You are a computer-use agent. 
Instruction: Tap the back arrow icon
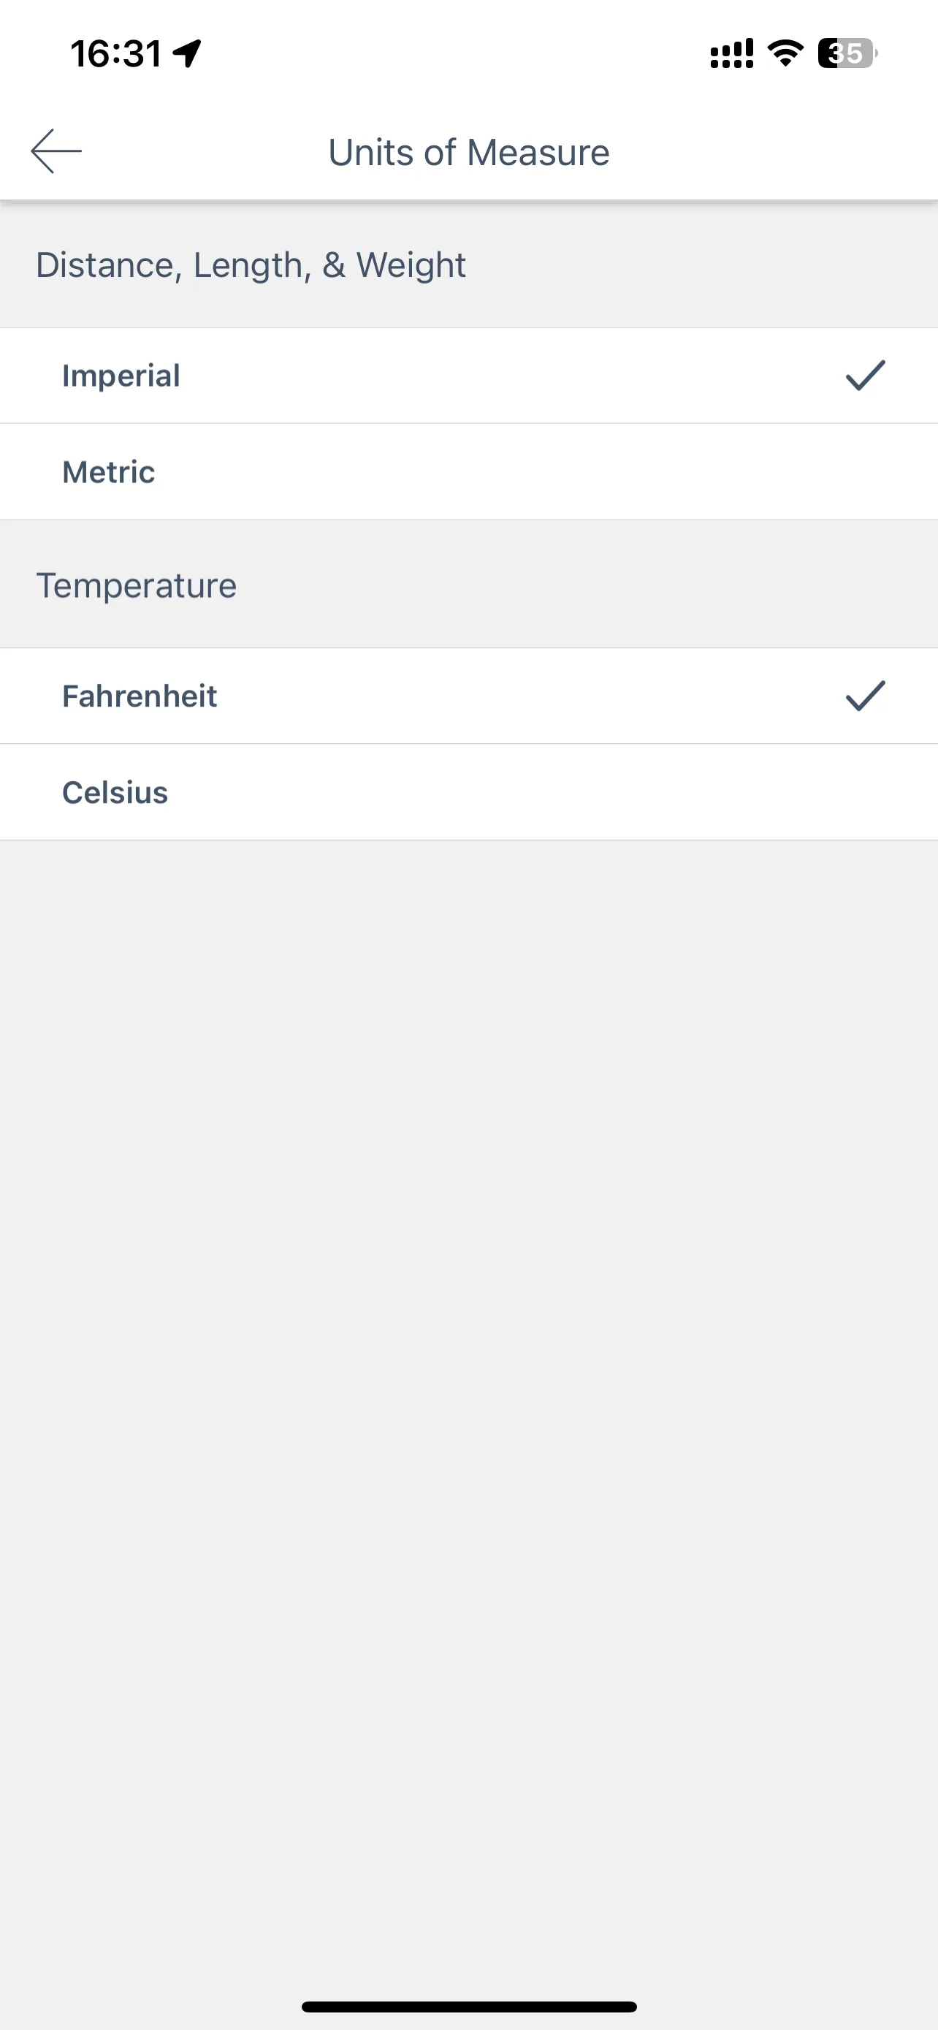point(56,151)
